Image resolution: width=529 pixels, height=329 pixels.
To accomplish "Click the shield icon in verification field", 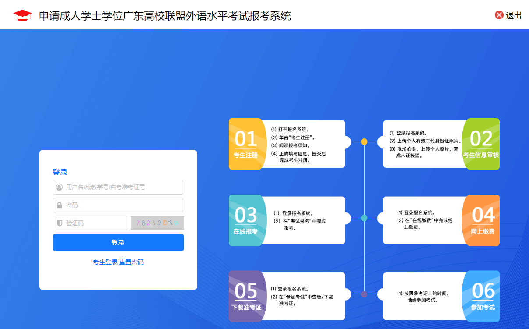I will tap(60, 223).
